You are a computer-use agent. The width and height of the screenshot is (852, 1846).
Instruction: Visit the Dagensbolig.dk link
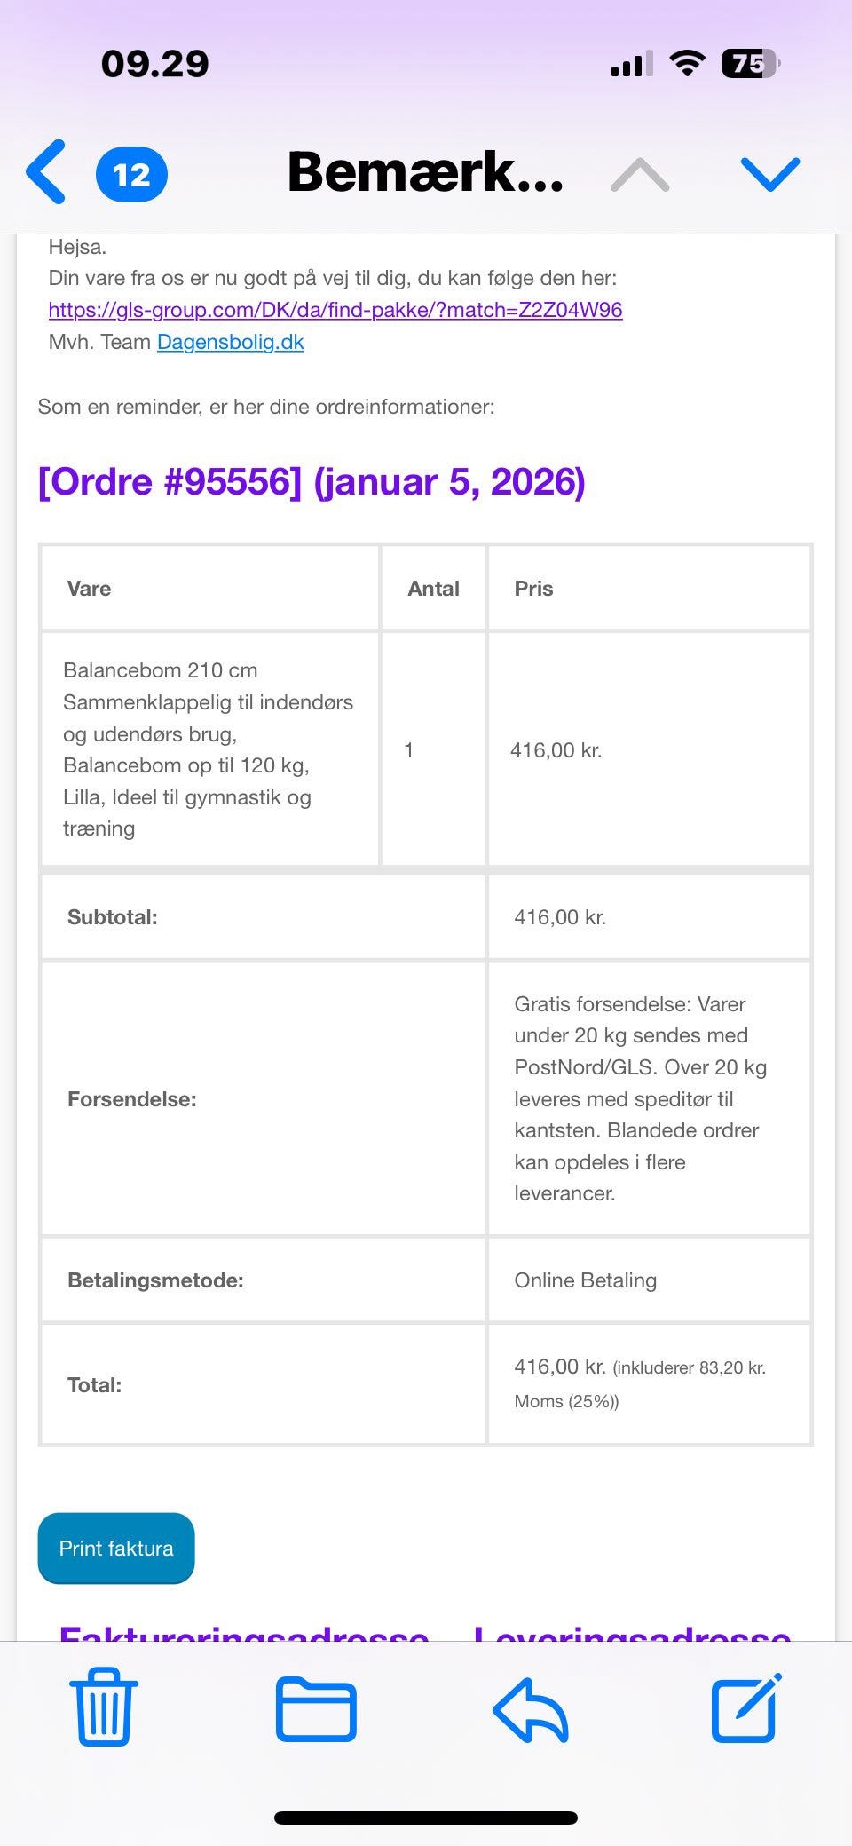point(231,342)
